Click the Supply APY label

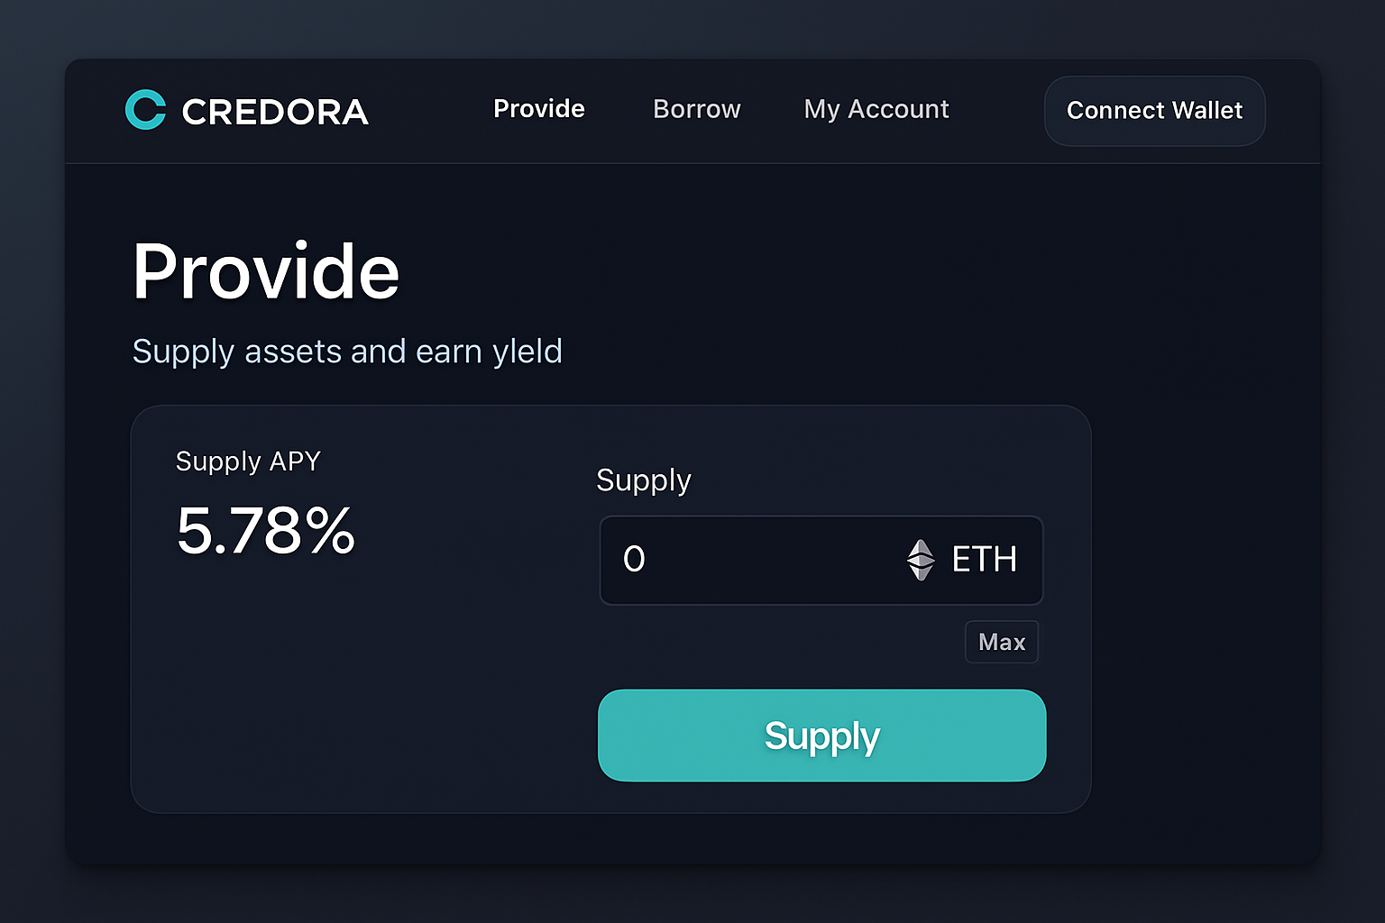248,461
